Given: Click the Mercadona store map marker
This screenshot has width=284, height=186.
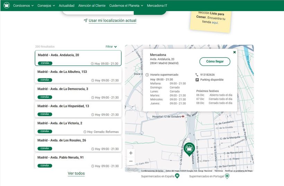Looking at the screenshot, I should pos(189,149).
